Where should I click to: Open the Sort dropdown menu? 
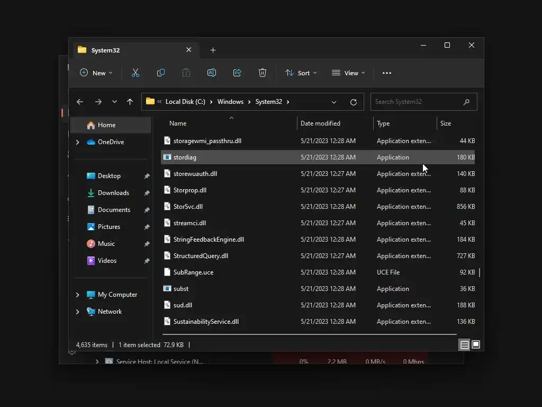coord(301,73)
